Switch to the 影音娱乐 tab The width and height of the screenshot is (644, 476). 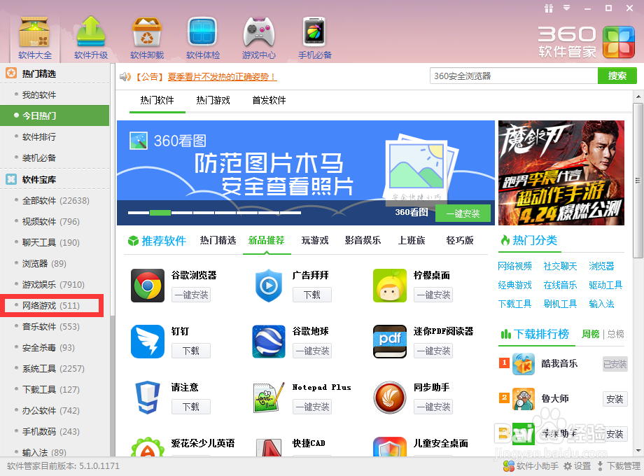[362, 240]
